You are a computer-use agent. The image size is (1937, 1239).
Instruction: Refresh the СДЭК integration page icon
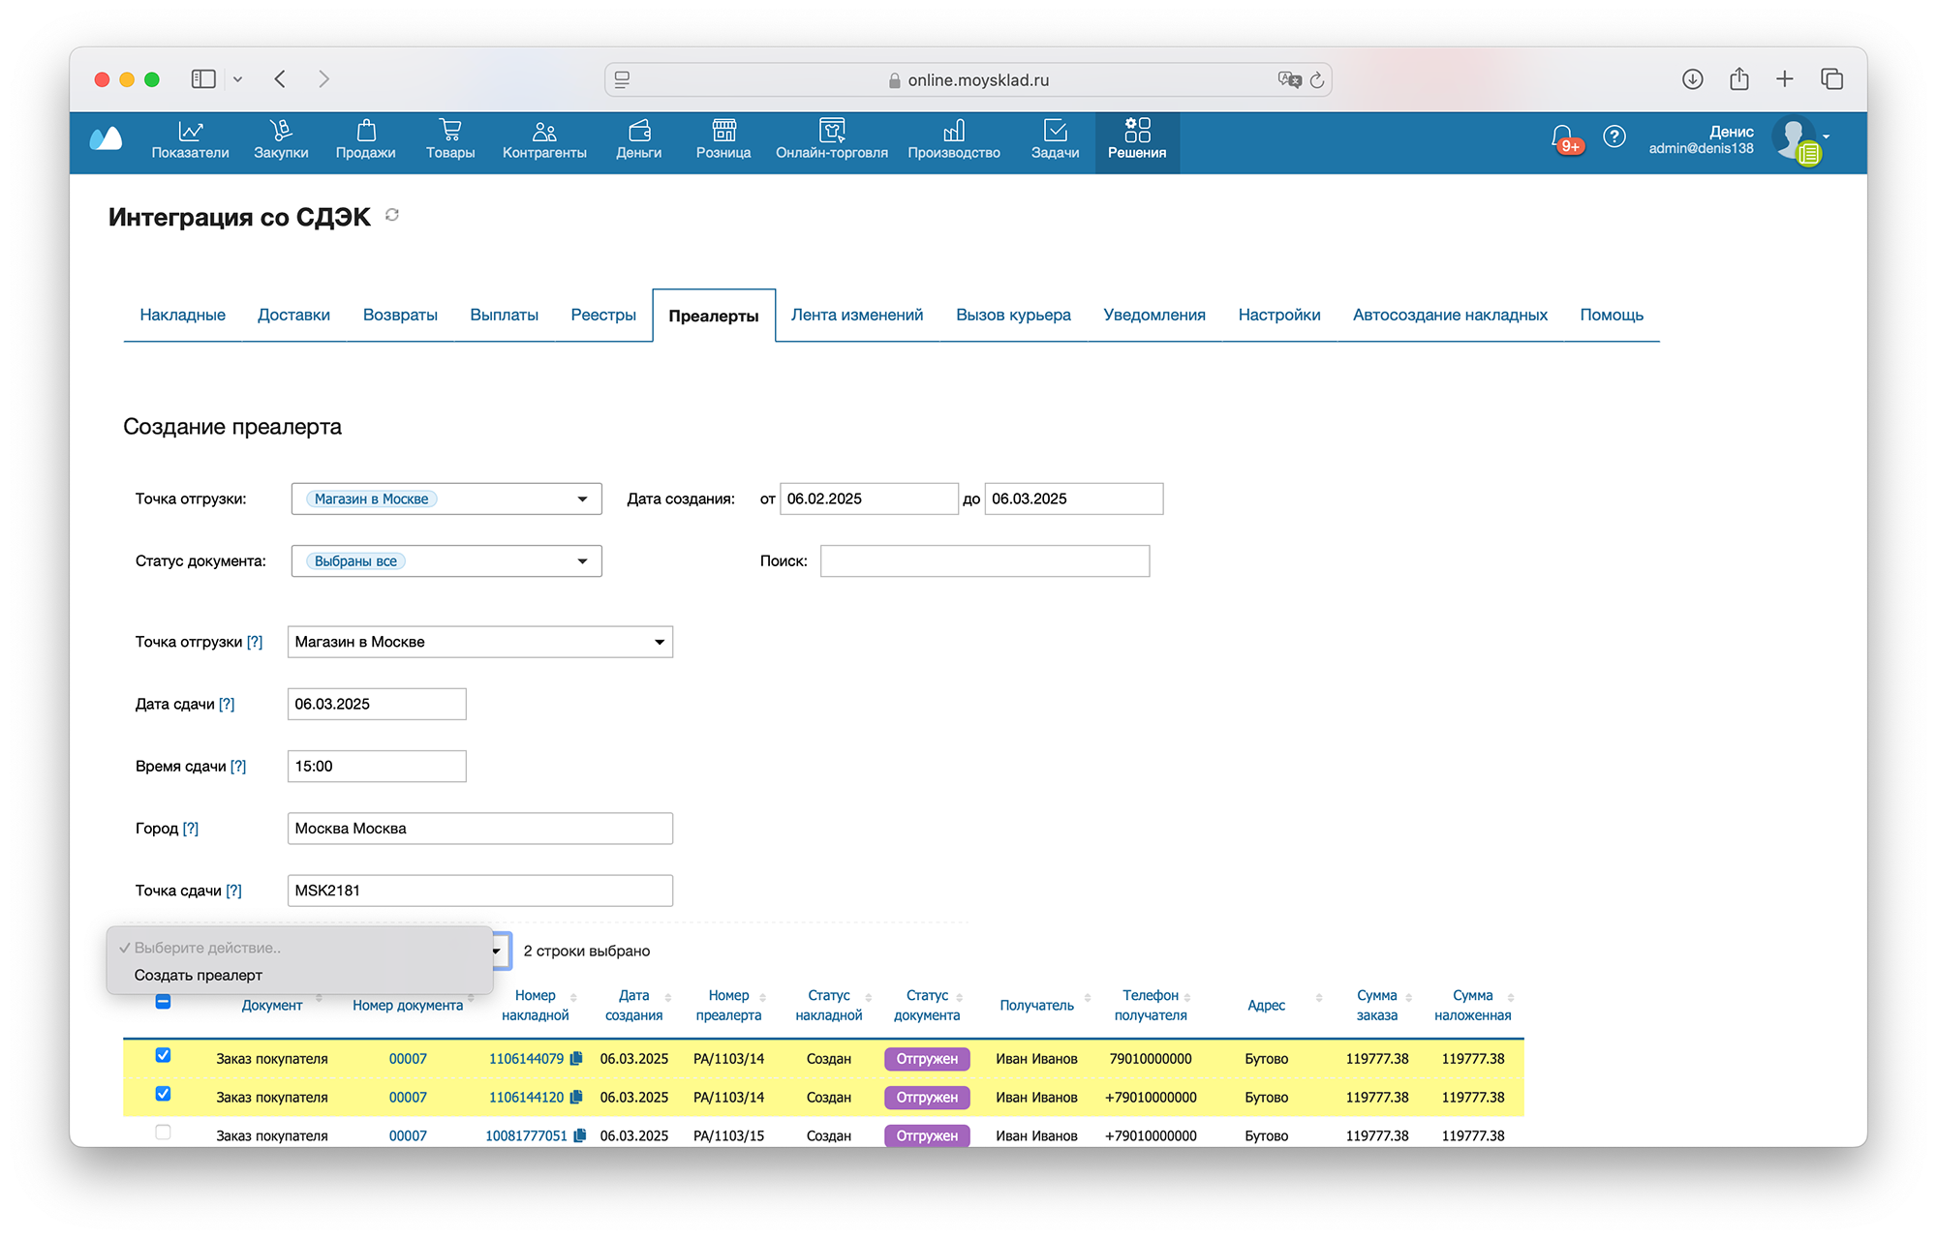(392, 215)
